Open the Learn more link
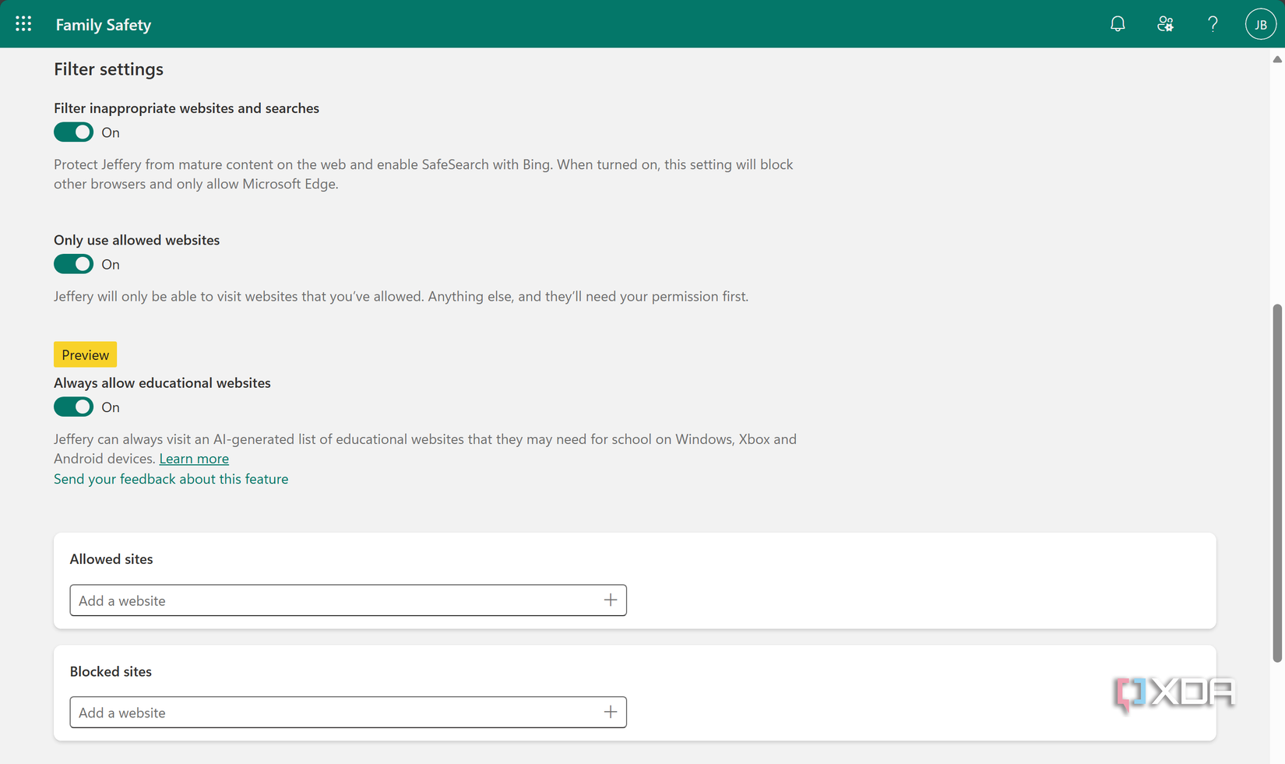The width and height of the screenshot is (1285, 764). pos(193,459)
